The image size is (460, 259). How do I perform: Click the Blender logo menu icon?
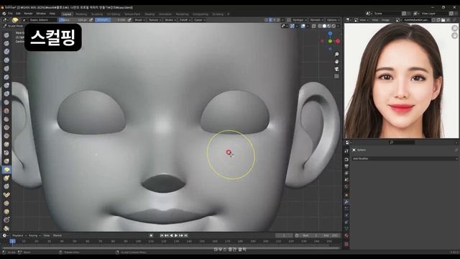(x=4, y=14)
